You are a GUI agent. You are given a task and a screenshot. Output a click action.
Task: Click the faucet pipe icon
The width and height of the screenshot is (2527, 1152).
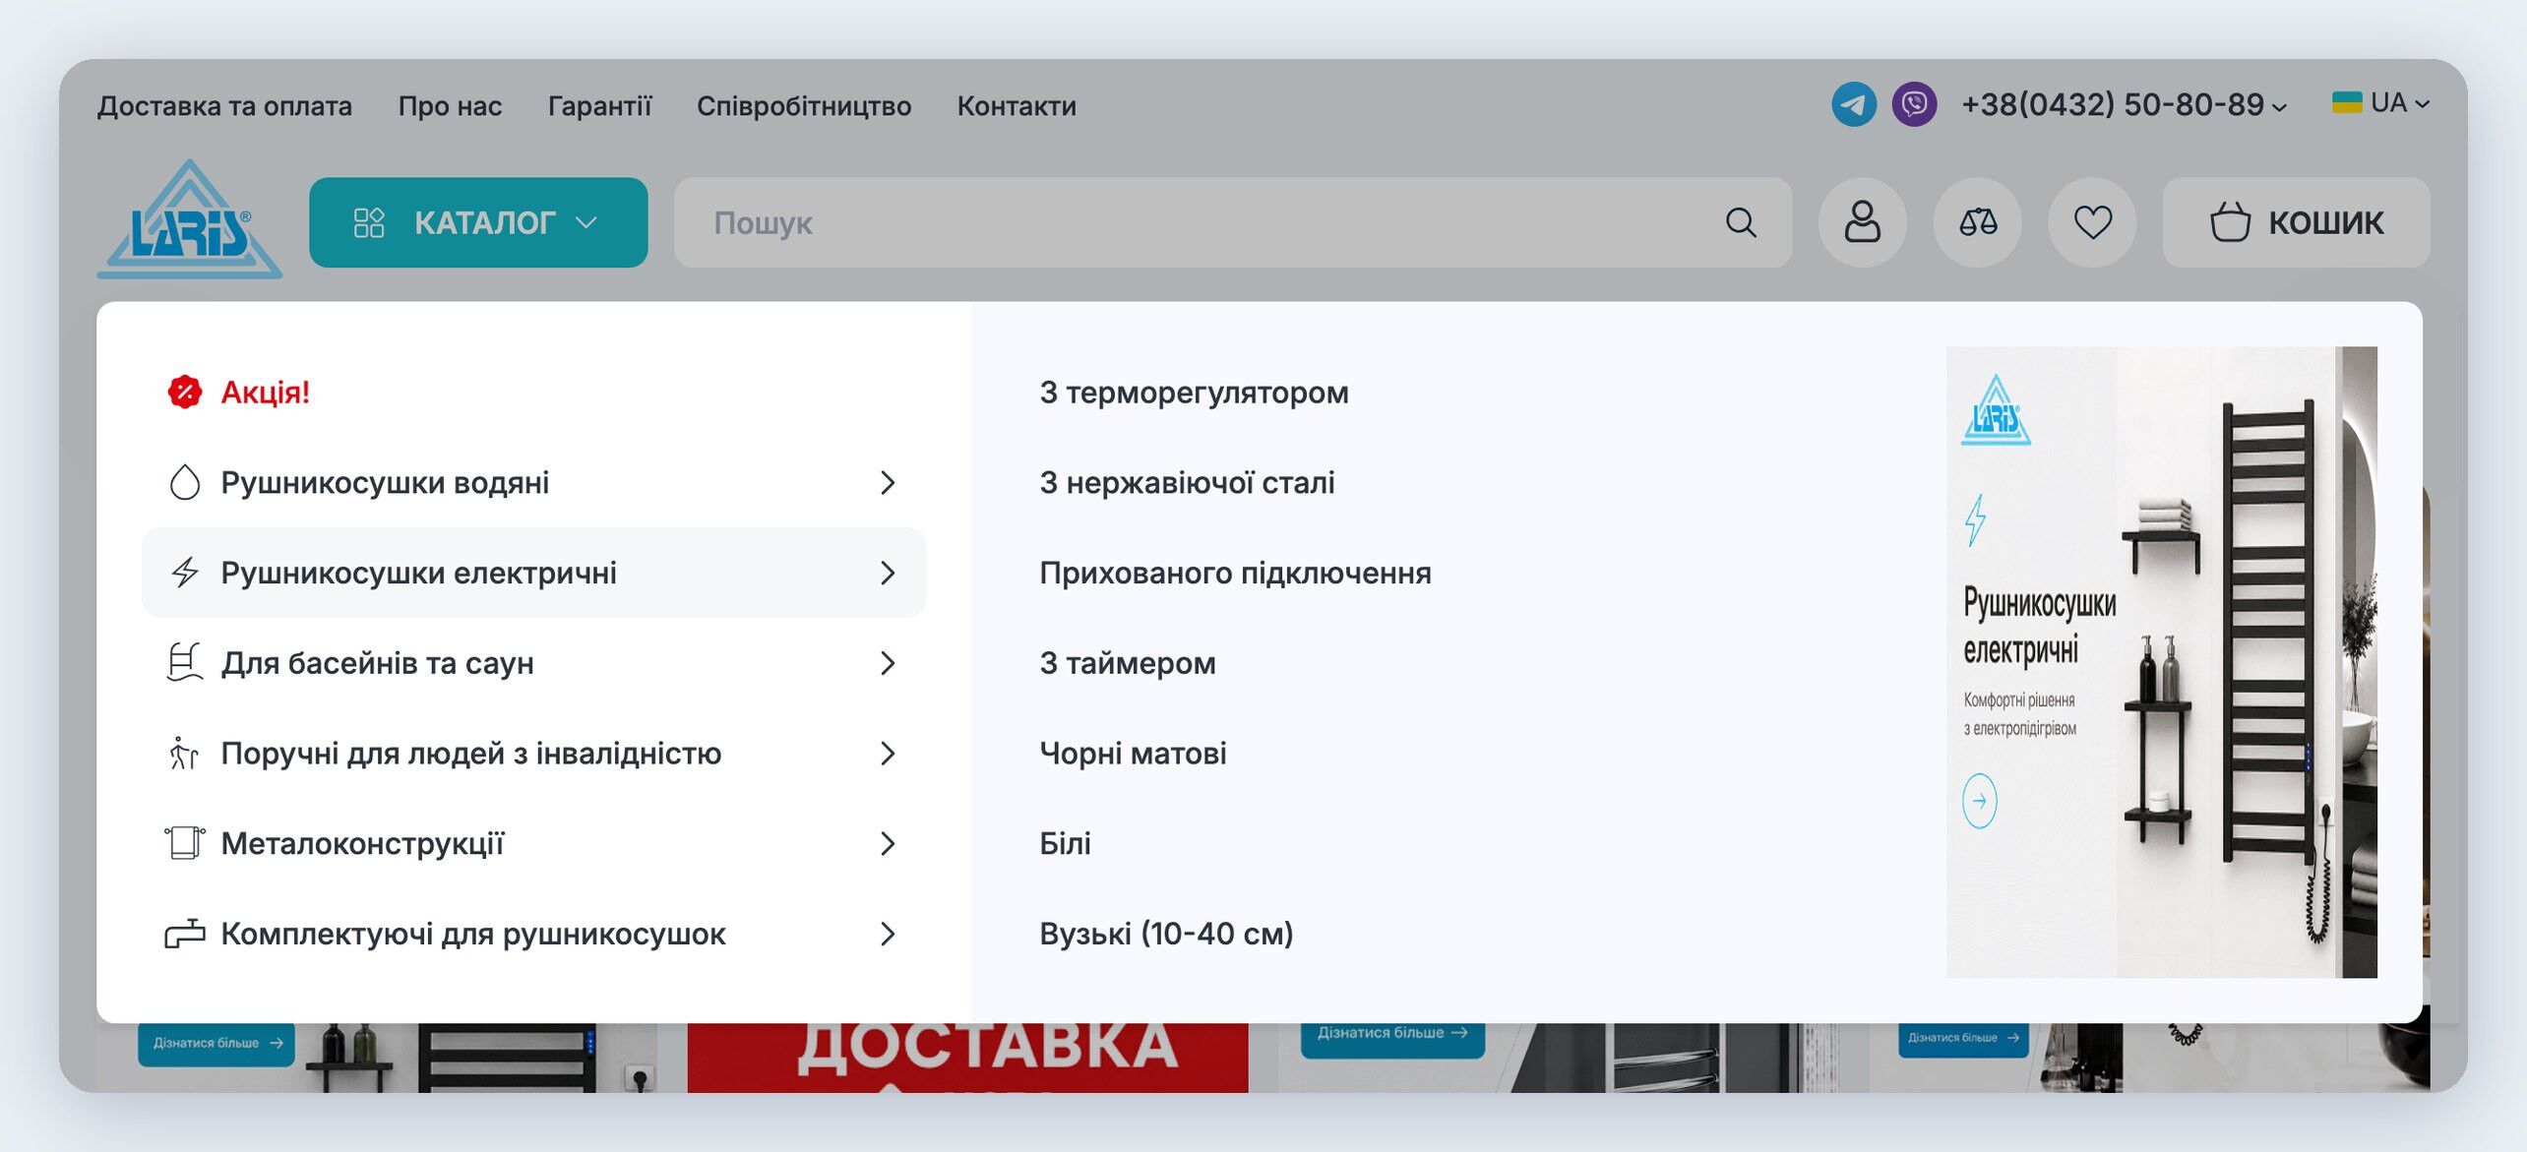pos(185,934)
